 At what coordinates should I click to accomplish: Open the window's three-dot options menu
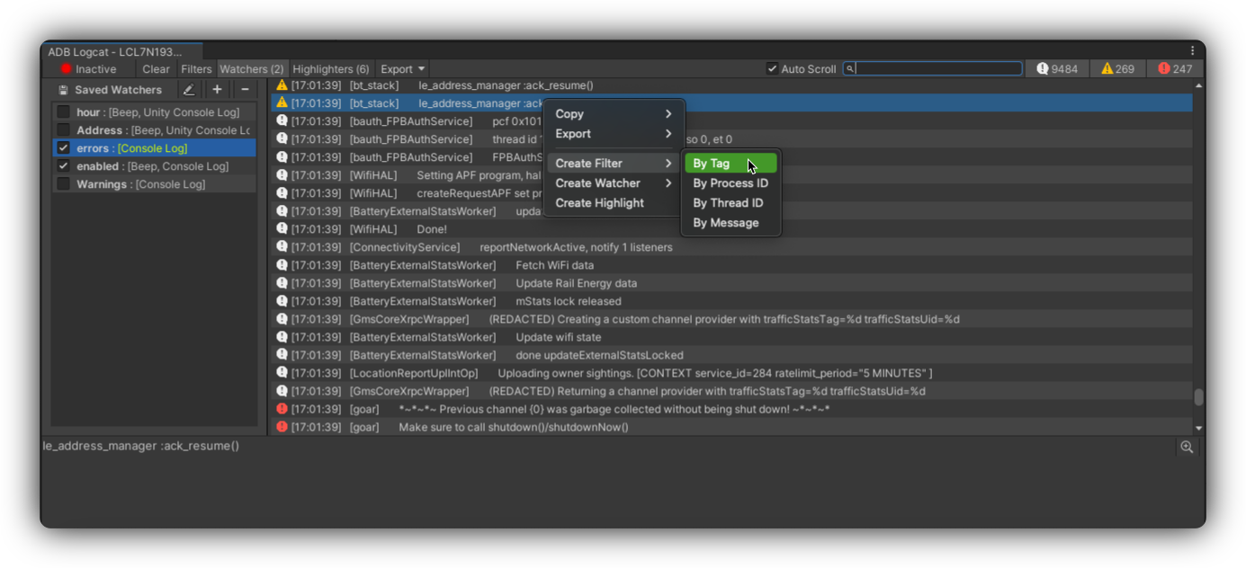click(x=1193, y=51)
